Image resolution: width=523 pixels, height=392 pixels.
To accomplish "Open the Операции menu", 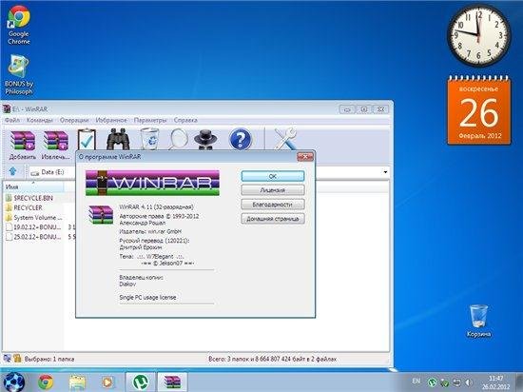I will point(74,120).
